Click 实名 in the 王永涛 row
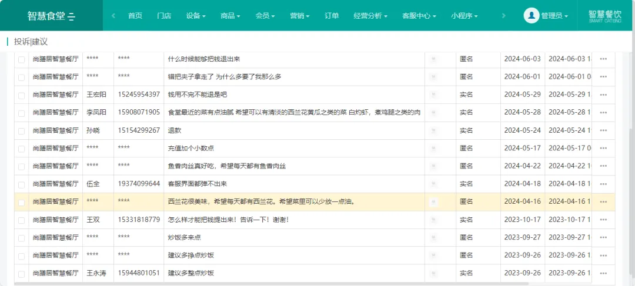Viewport: 635px width, 286px height. [x=466, y=274]
